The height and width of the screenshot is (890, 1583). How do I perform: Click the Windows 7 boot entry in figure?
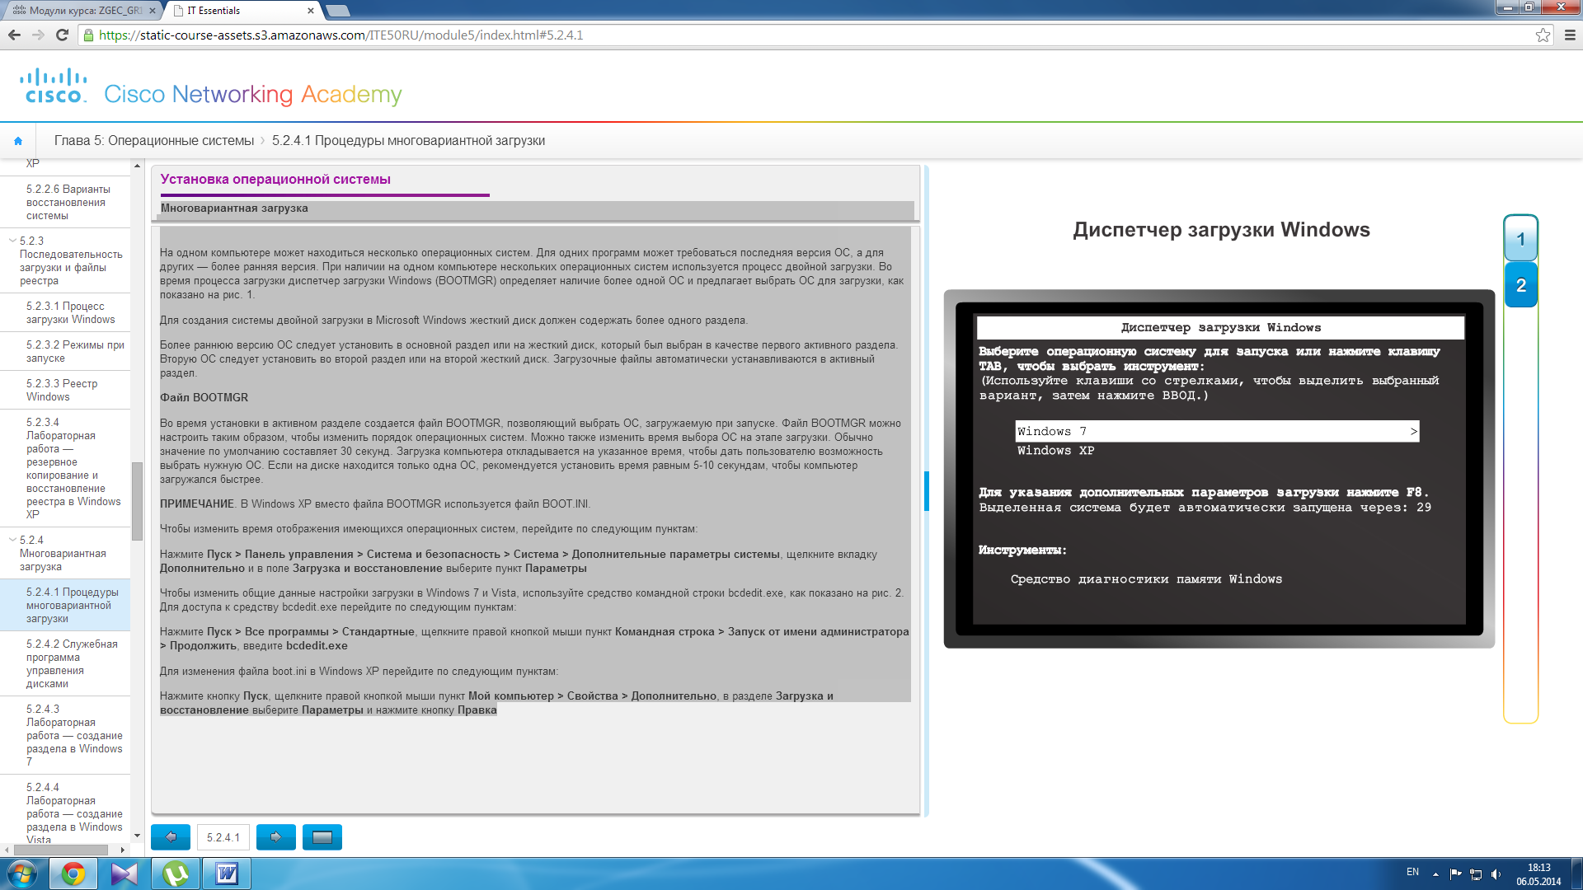pyautogui.click(x=1217, y=431)
